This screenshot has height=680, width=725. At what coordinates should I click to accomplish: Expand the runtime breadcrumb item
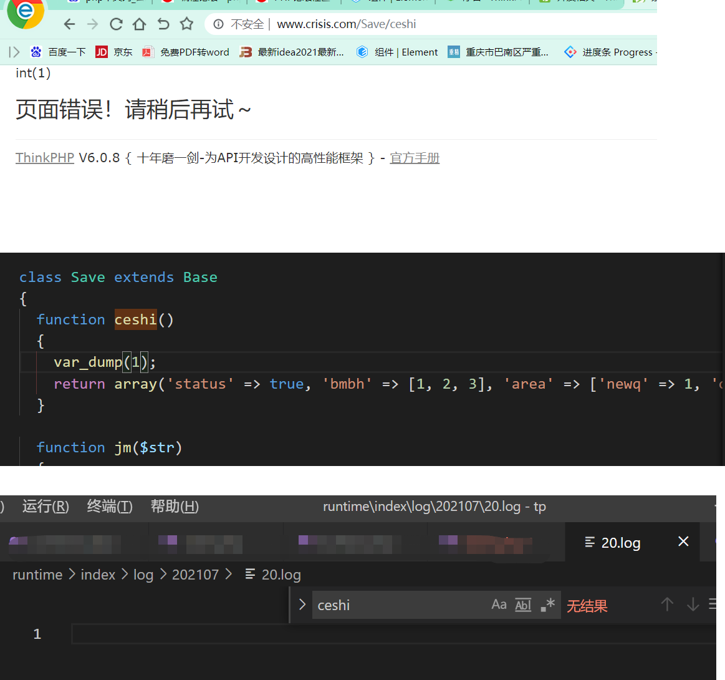[37, 574]
